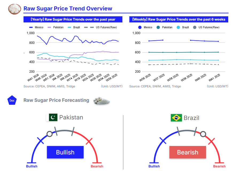Viewport: 244px width, 171px height.
Task: Click the Pakistan gauge circle indicator
Action: [x=49, y=134]
